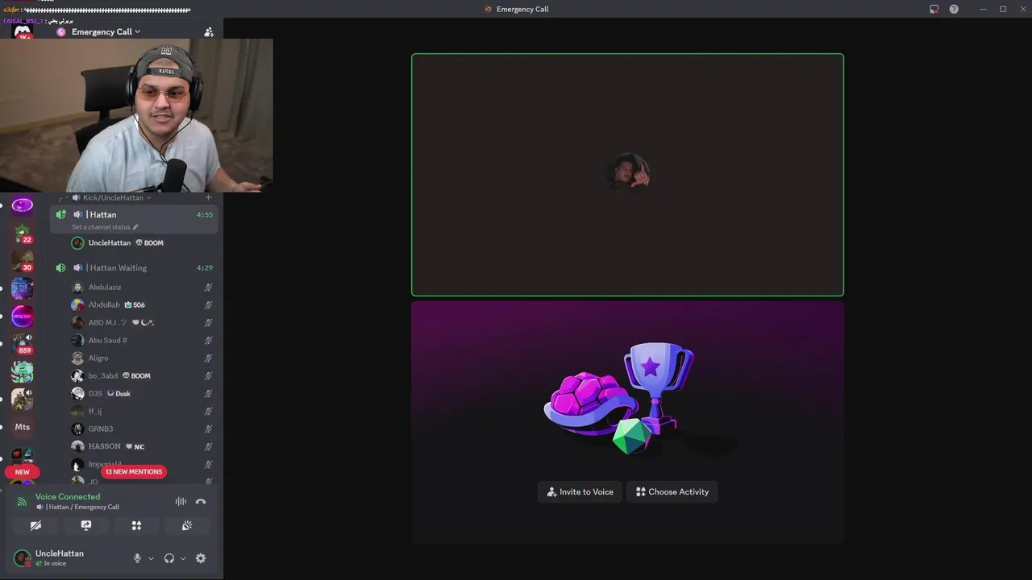Open the | Hattan Waiting voice channel
This screenshot has width=1032, height=580.
[133, 267]
